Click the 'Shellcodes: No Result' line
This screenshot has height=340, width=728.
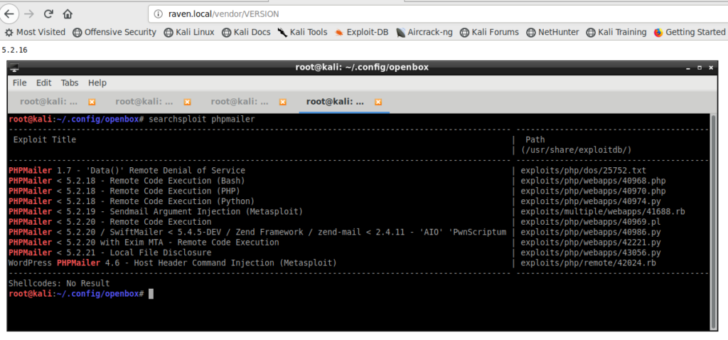click(59, 283)
